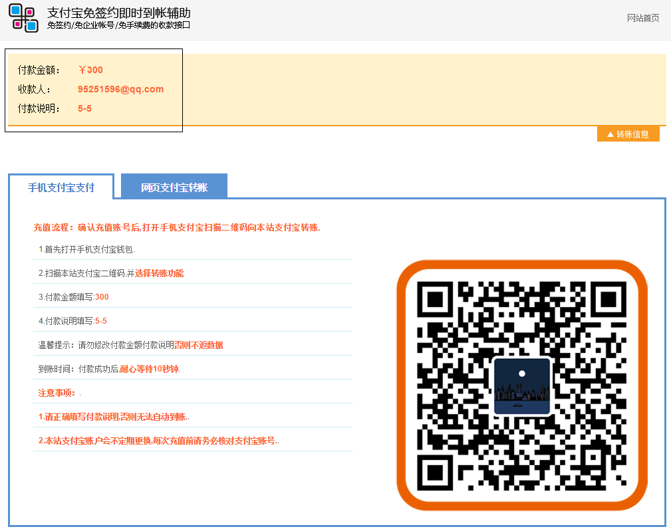
Task: Click the 付款说明 label in header
Action: pos(39,108)
